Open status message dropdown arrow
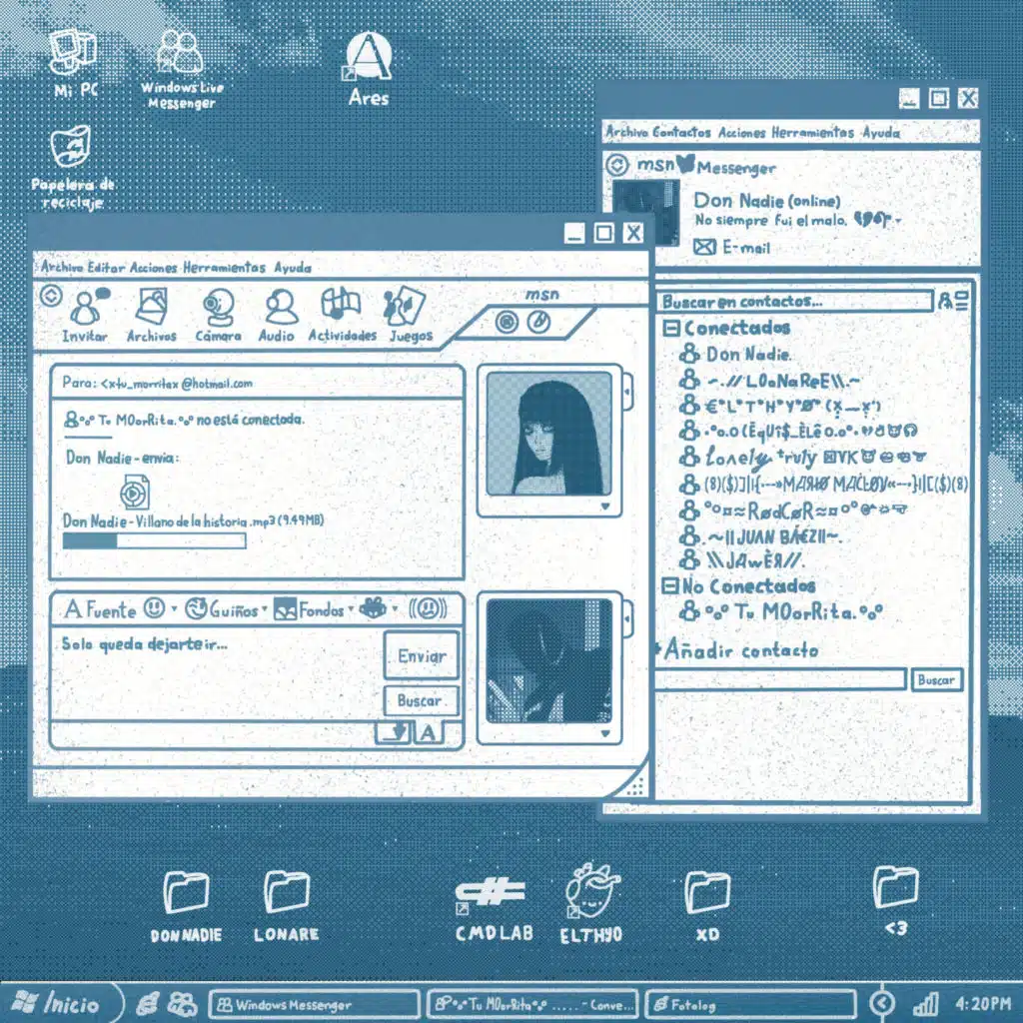The image size is (1023, 1023). coord(898,221)
